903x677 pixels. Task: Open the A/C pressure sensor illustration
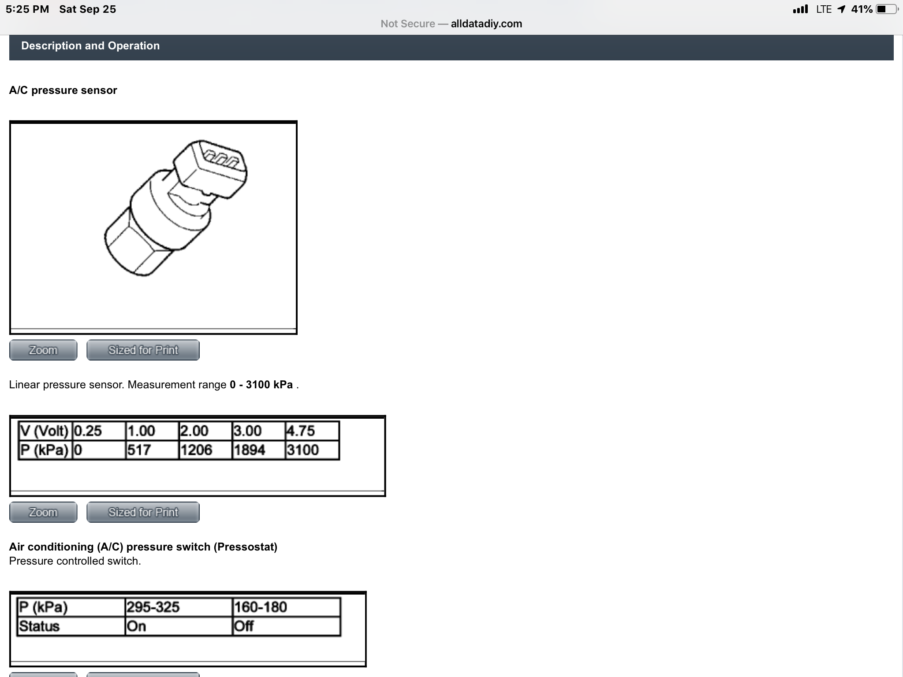153,227
